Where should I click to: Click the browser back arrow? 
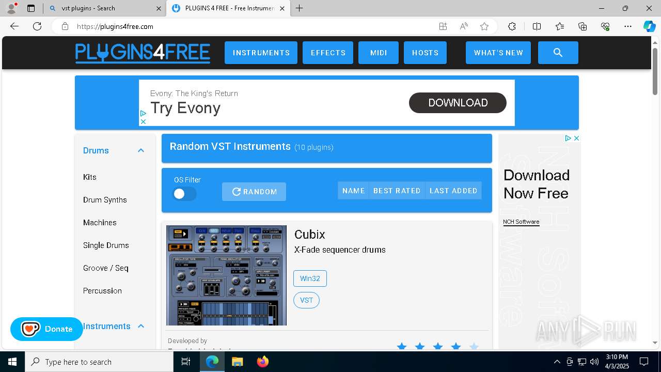click(14, 26)
